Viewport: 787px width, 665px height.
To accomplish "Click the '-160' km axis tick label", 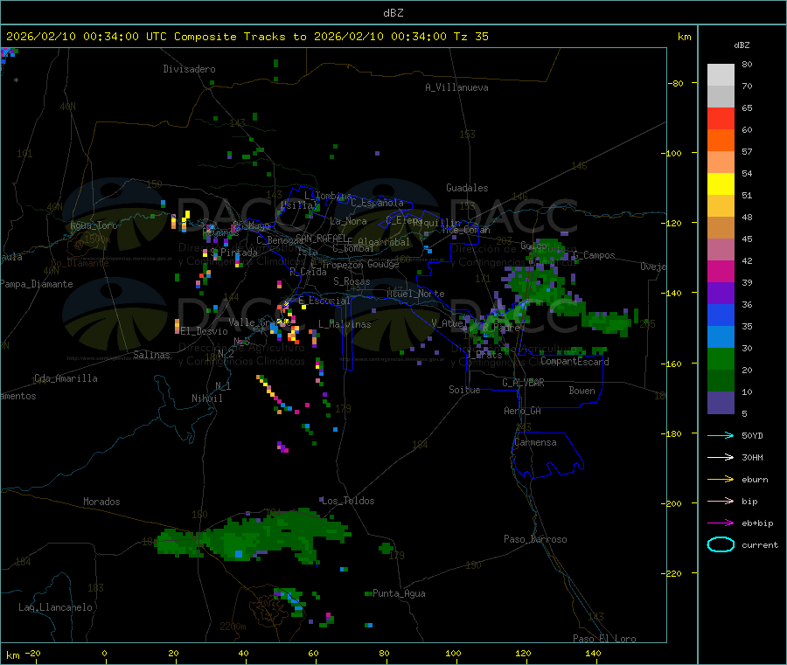I will tap(671, 364).
